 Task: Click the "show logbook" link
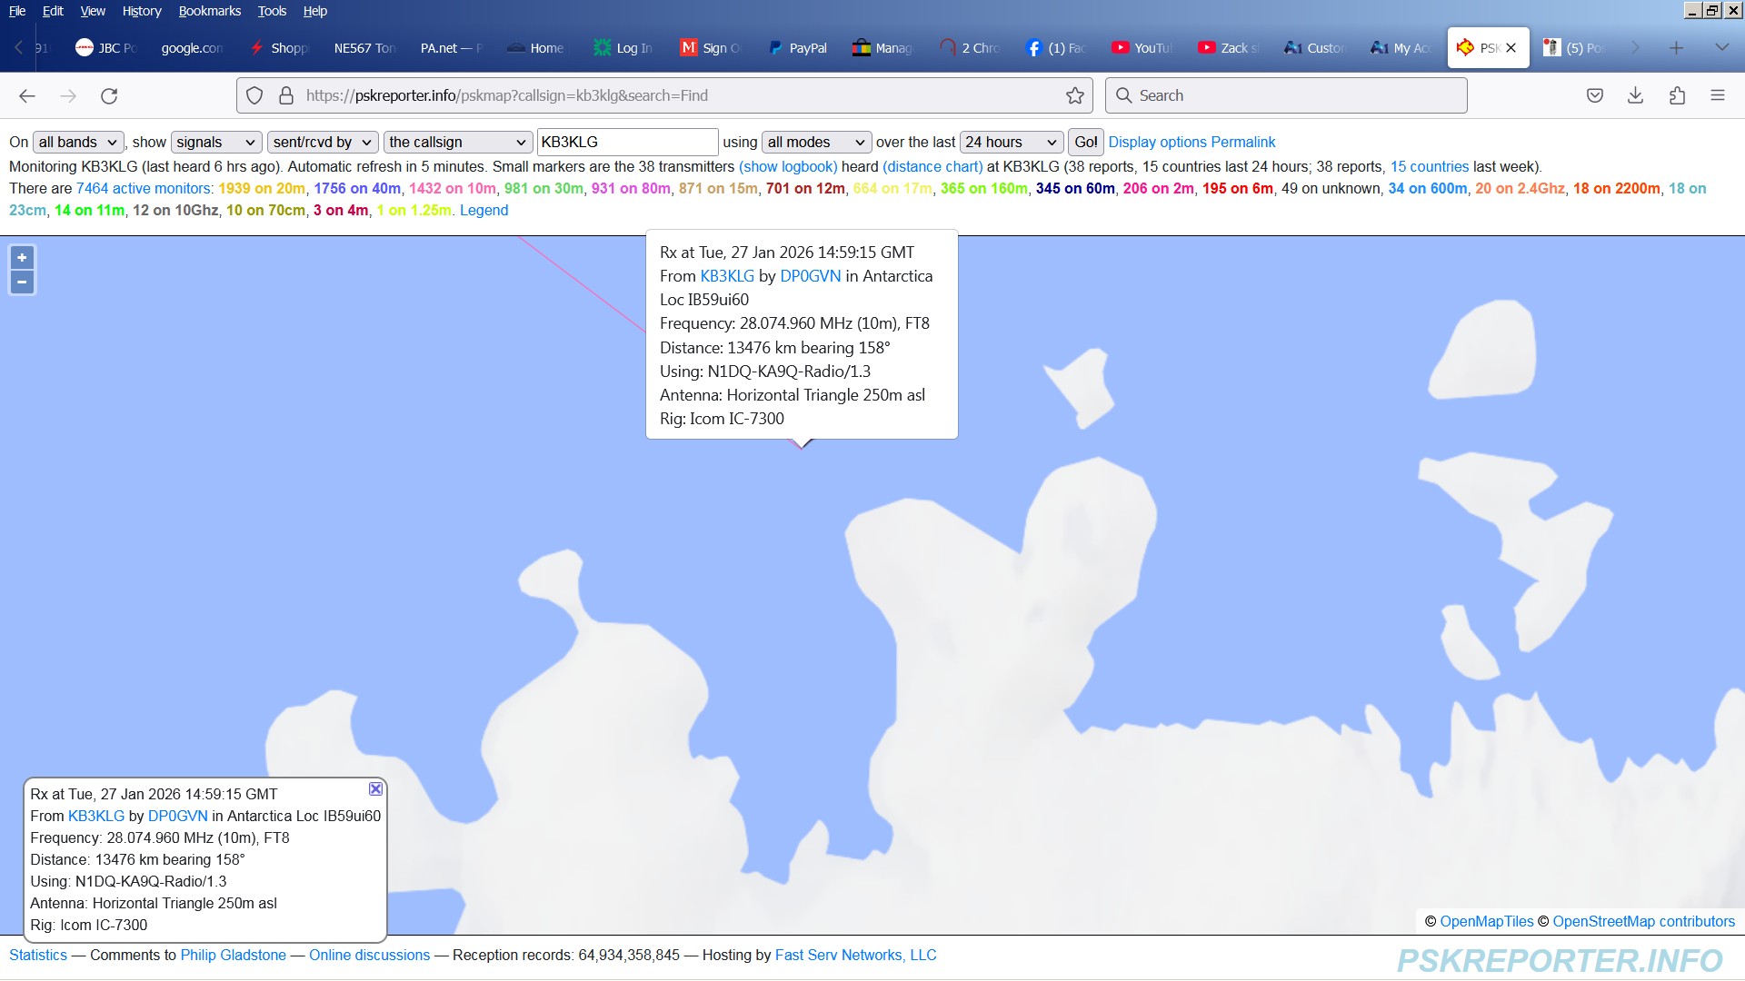(x=788, y=166)
